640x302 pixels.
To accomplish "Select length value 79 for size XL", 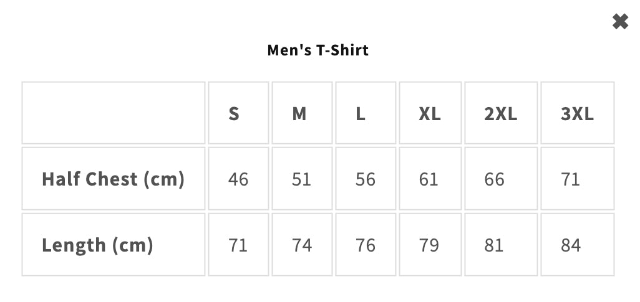I will pos(429,245).
